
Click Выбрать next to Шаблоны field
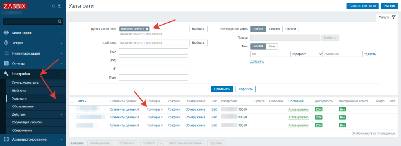click(x=198, y=43)
